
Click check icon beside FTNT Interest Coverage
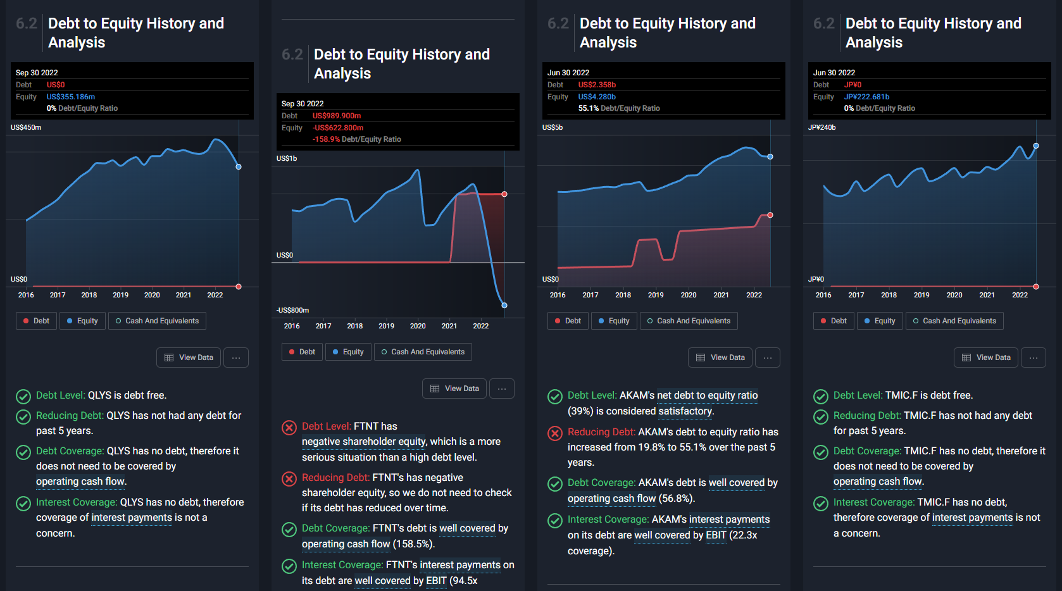tap(289, 566)
